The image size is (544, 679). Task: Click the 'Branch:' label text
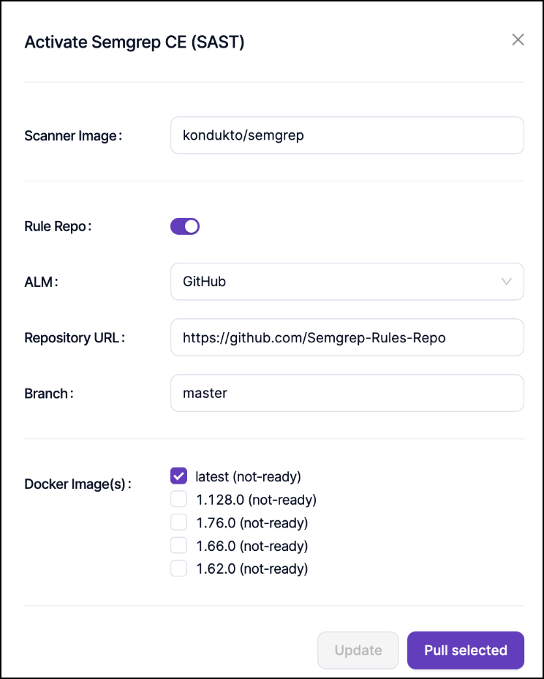pyautogui.click(x=49, y=393)
